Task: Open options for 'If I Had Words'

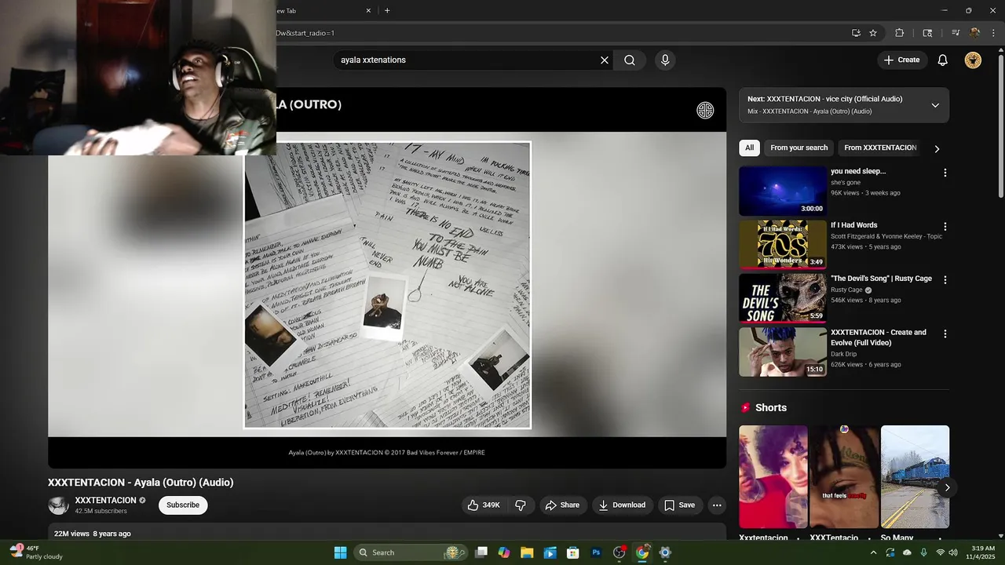Action: click(x=945, y=227)
